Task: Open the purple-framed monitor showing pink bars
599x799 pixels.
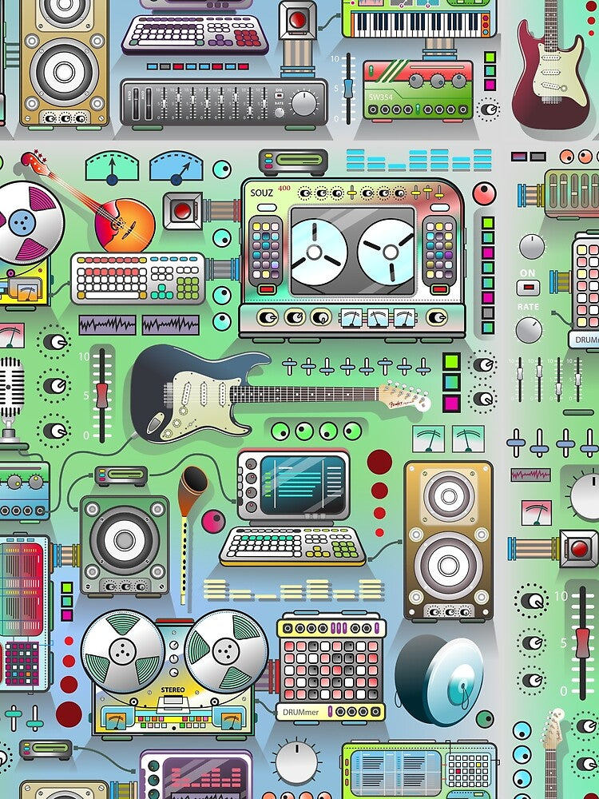Action: tap(196, 774)
